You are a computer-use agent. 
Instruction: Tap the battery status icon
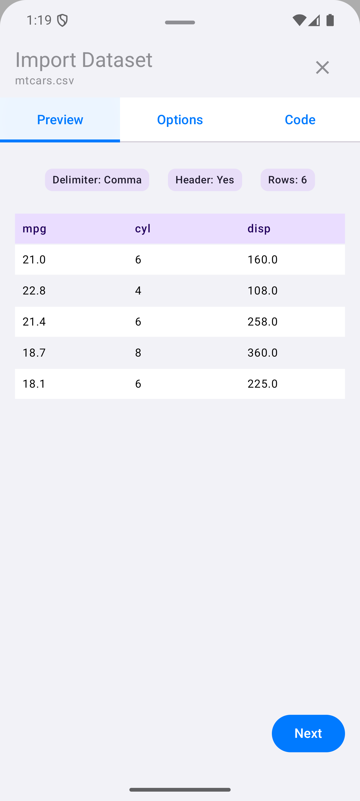330,21
